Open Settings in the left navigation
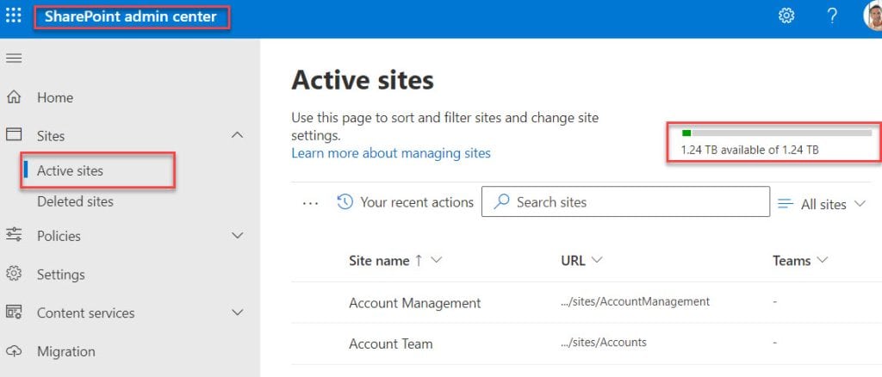 [61, 275]
